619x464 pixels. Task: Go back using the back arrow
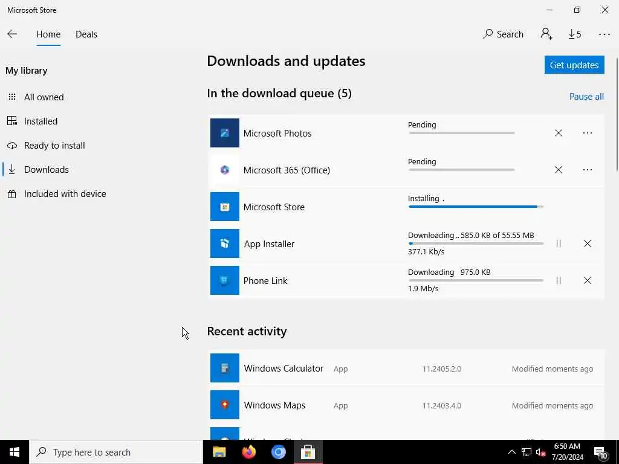click(x=12, y=34)
